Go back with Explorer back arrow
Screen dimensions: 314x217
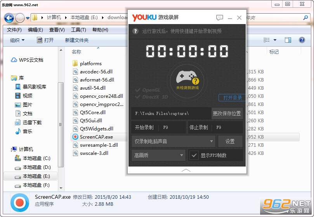click(x=9, y=18)
